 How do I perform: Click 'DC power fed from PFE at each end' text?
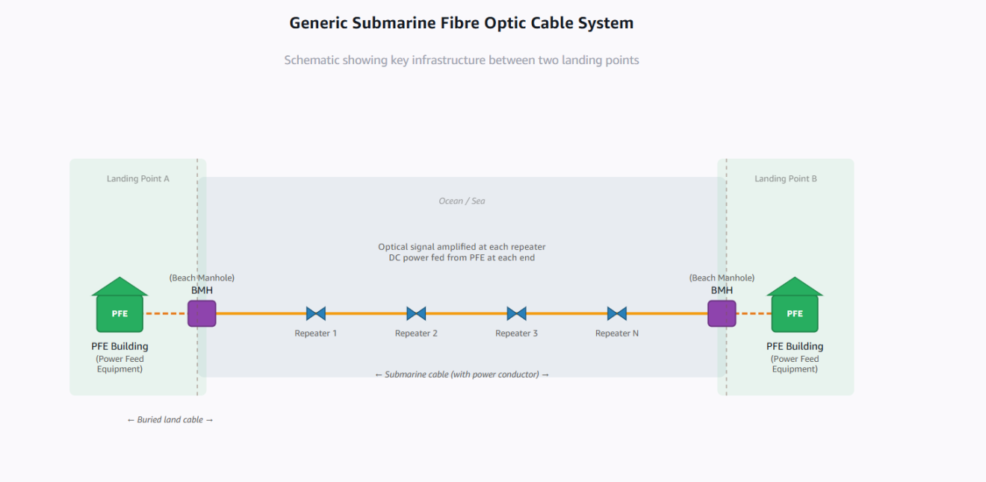pos(462,258)
